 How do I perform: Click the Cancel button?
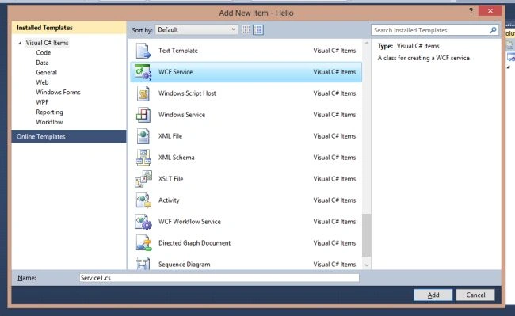click(475, 295)
